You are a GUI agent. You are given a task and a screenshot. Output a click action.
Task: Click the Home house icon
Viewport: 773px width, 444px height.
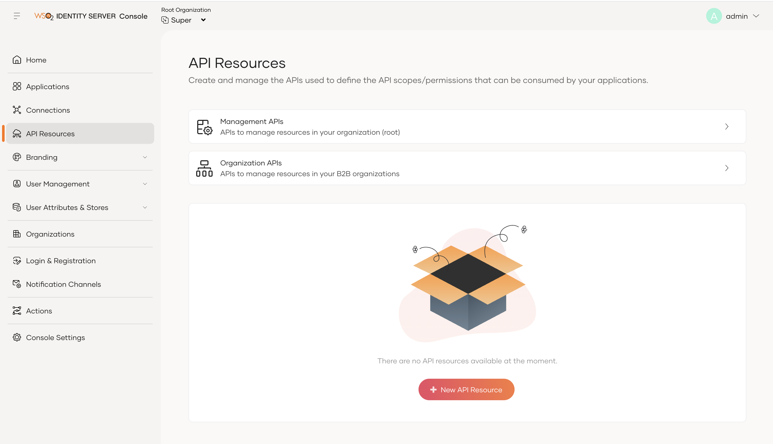(x=17, y=60)
